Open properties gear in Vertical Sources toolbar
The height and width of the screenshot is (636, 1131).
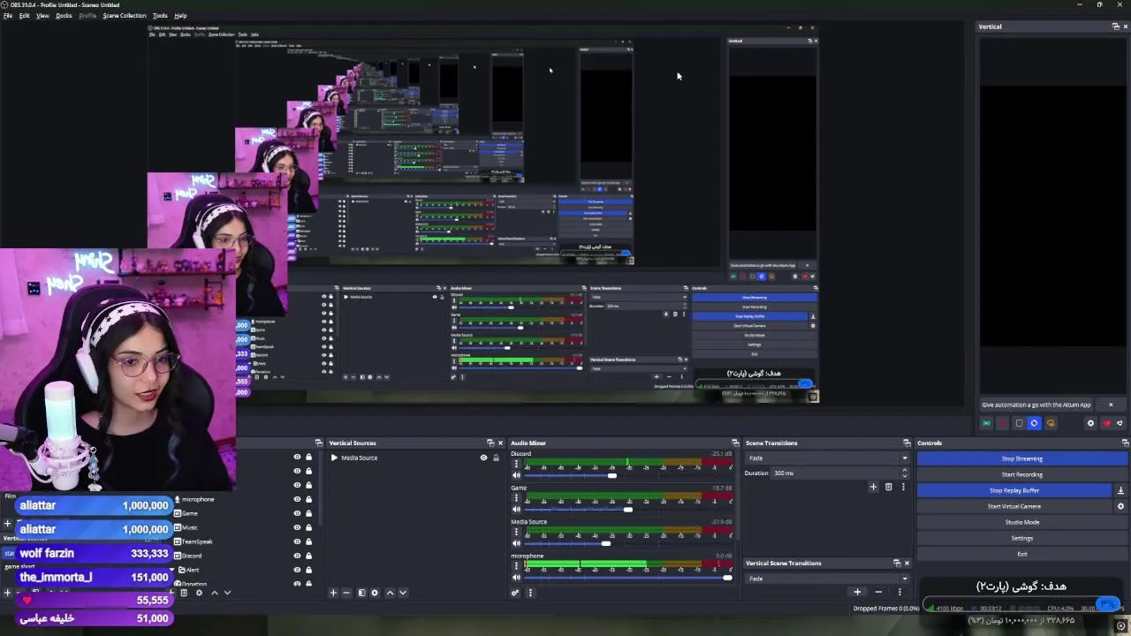click(375, 593)
